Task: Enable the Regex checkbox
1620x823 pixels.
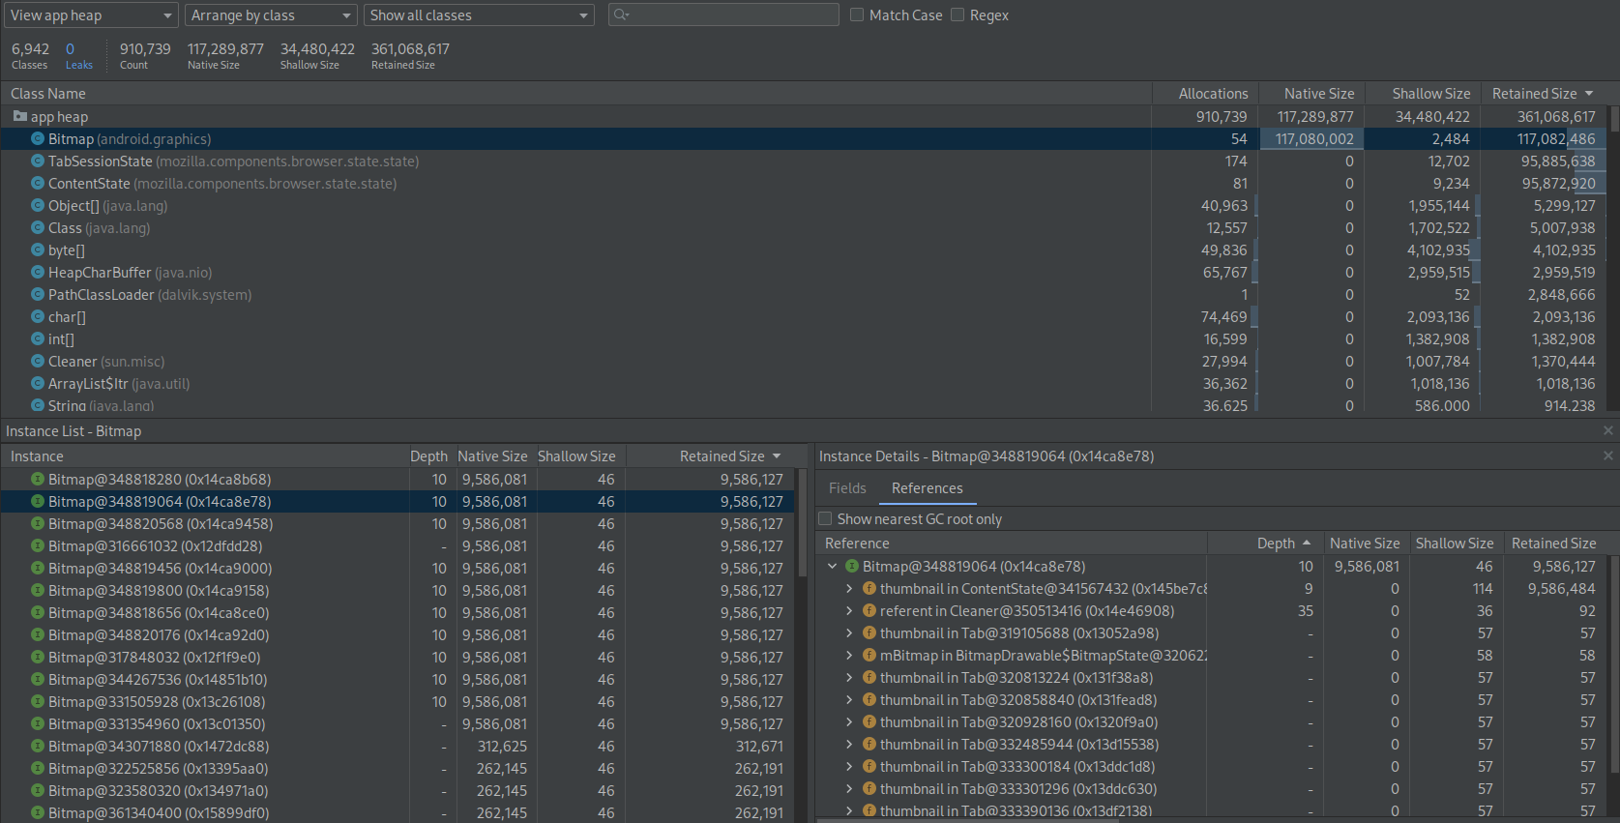Action: pyautogui.click(x=957, y=15)
